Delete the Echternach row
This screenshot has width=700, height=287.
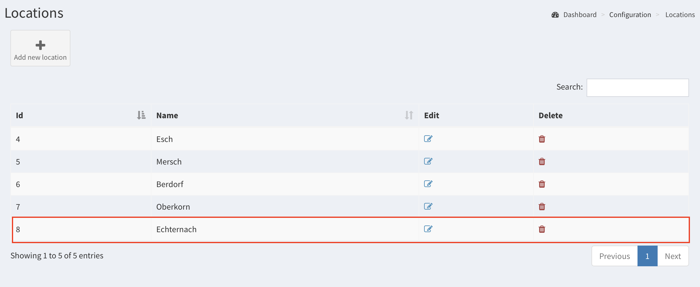click(542, 229)
